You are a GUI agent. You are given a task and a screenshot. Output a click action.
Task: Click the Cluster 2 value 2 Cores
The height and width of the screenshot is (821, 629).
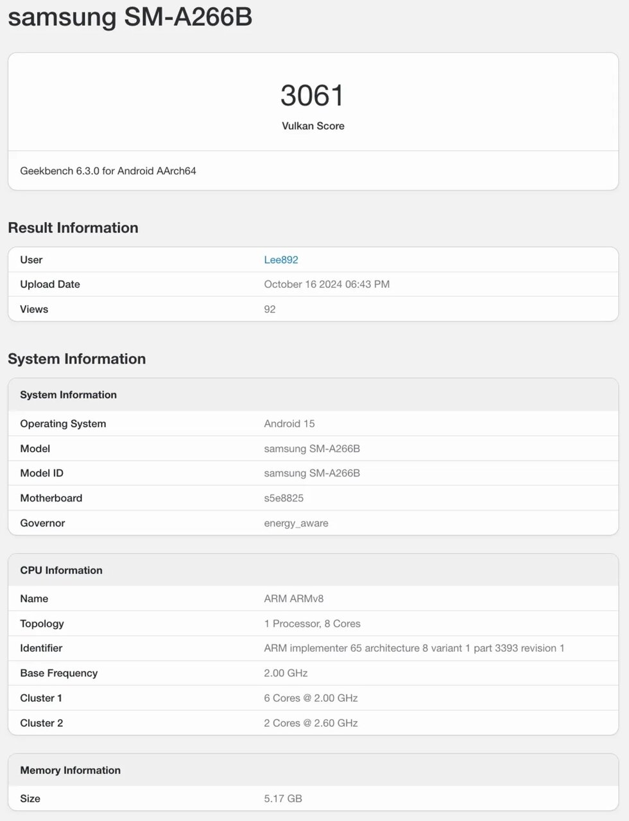311,723
